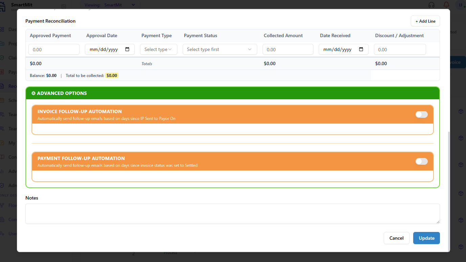Click the Approved Payment column header
The image size is (466, 262).
pos(50,35)
